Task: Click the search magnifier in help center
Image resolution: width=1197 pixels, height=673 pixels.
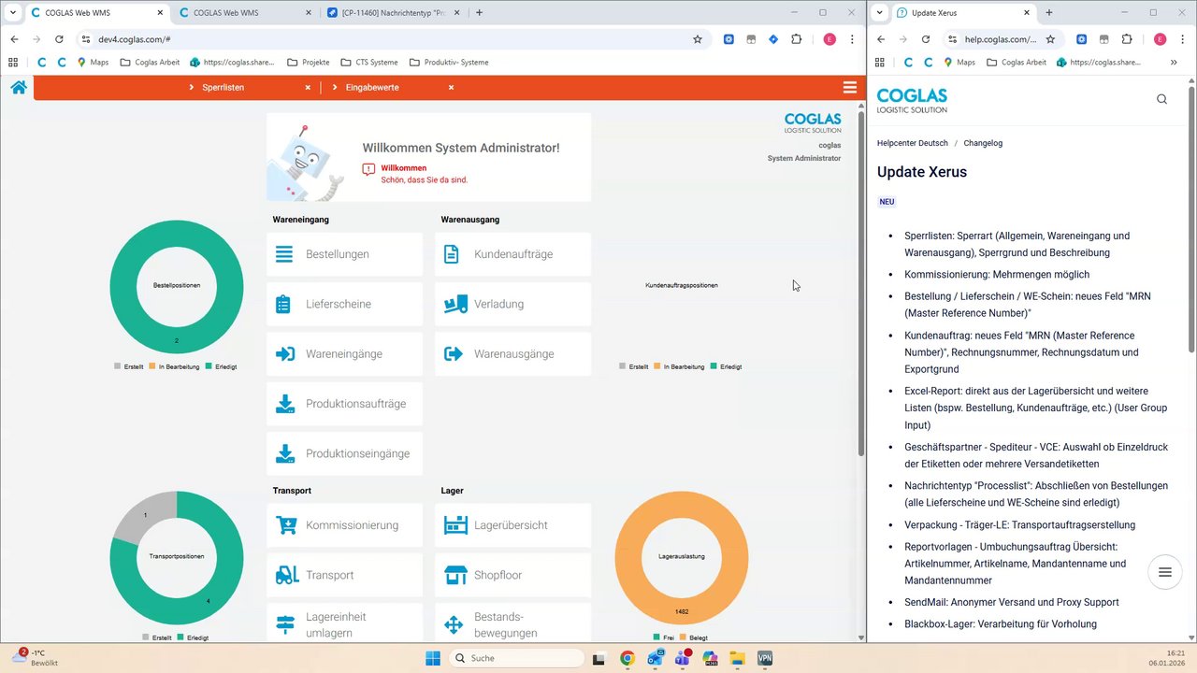Action: click(1161, 99)
